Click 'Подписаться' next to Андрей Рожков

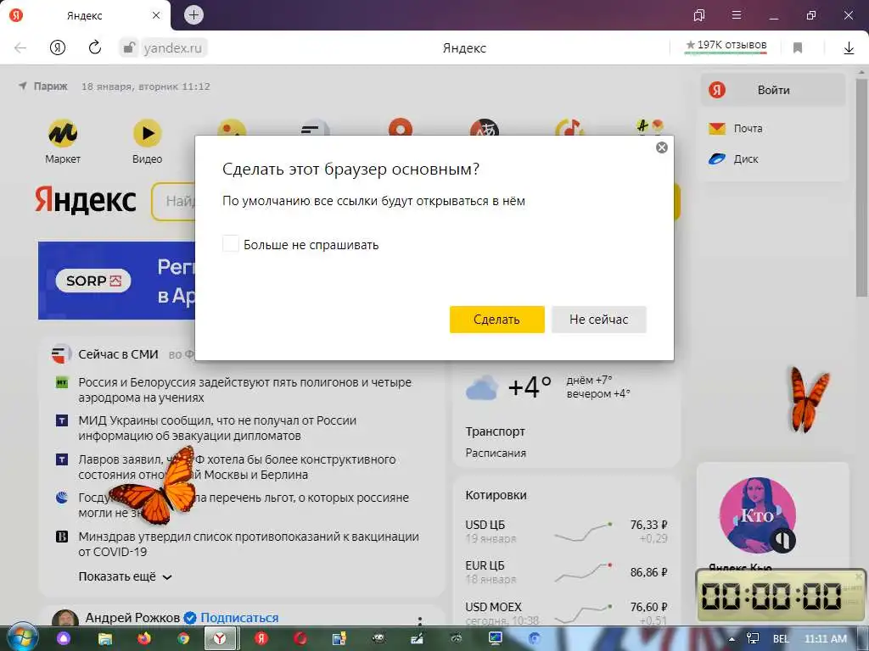(239, 618)
